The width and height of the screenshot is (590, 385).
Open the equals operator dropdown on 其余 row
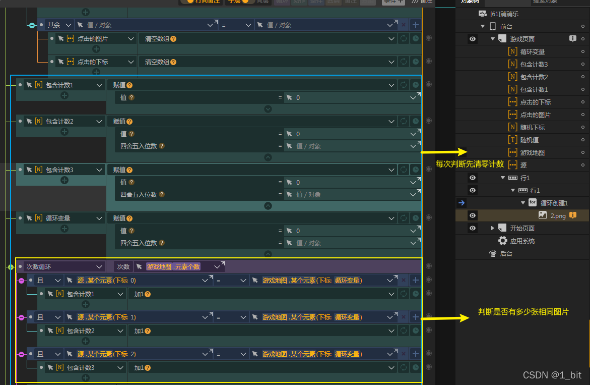(248, 25)
